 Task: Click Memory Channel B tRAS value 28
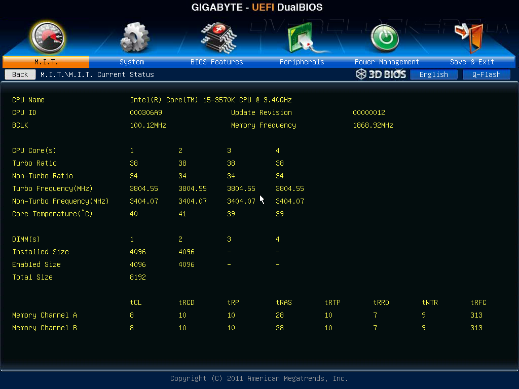280,328
